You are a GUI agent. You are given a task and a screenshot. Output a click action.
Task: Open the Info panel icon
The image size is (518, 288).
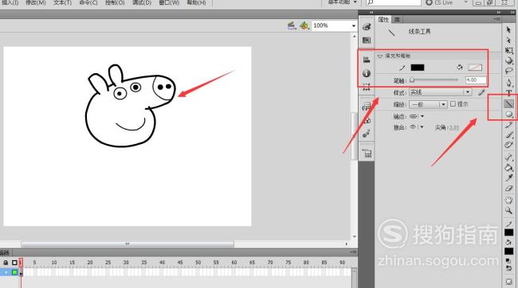click(367, 73)
